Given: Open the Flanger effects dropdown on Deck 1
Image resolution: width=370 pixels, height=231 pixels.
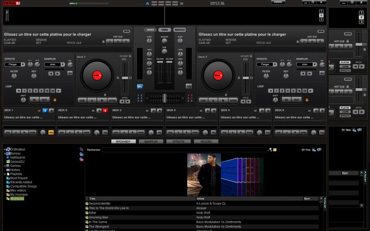Looking at the screenshot, I should click(x=15, y=65).
